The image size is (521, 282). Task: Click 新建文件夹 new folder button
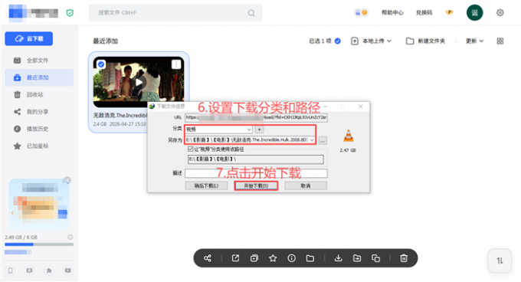coord(426,41)
